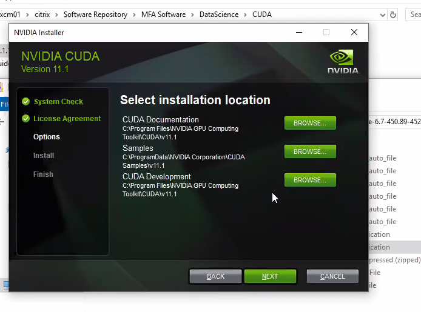Open address bar history dropdown in Explorer
This screenshot has height=312, width=421.
pyautogui.click(x=383, y=15)
